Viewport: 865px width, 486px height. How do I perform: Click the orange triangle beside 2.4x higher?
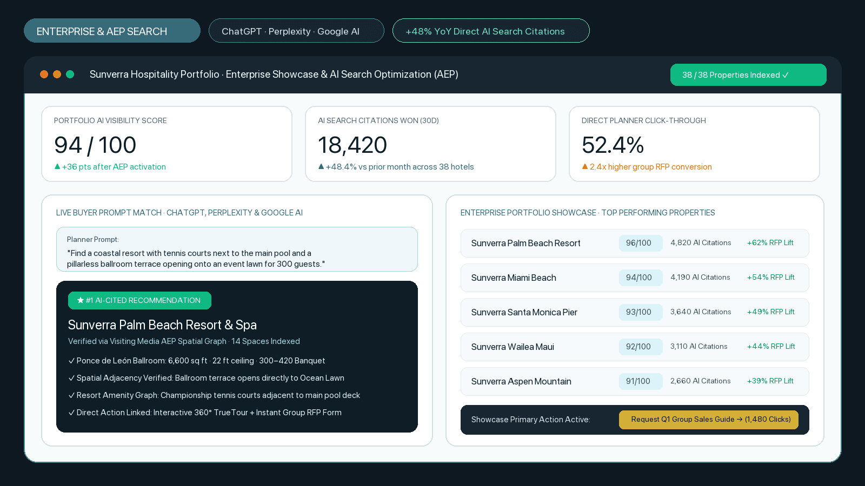(x=585, y=167)
